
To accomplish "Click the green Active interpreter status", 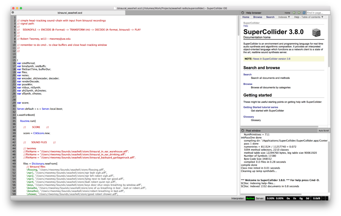I will click(x=250, y=198).
